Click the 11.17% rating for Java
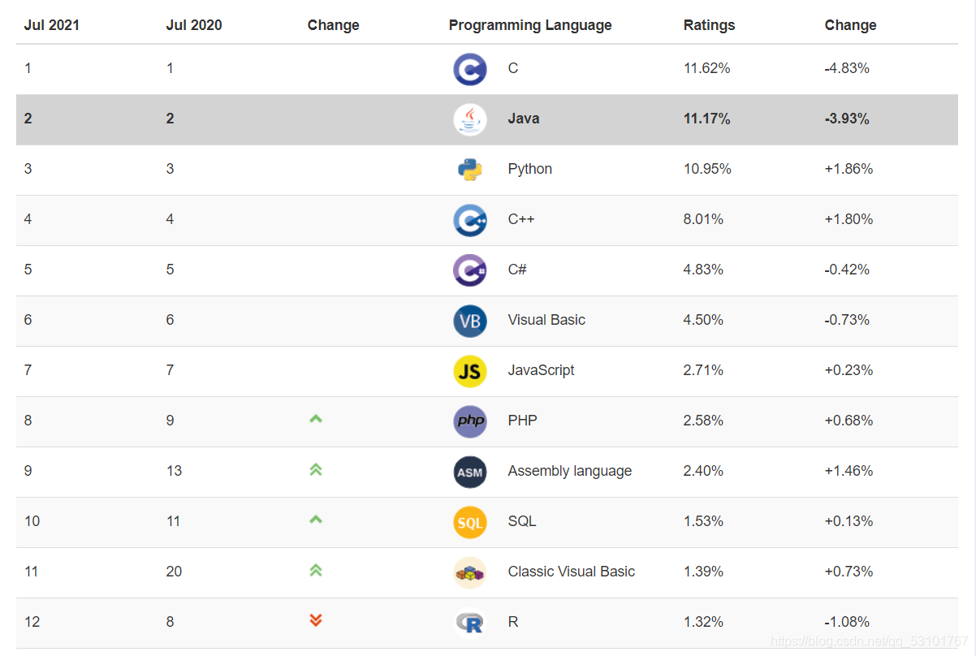Image resolution: width=976 pixels, height=656 pixels. [x=707, y=119]
